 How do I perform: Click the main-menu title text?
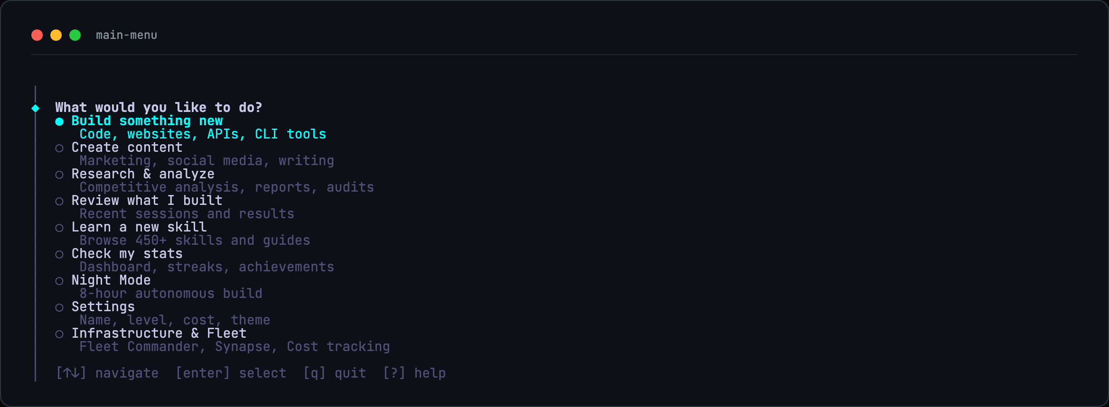click(x=126, y=35)
